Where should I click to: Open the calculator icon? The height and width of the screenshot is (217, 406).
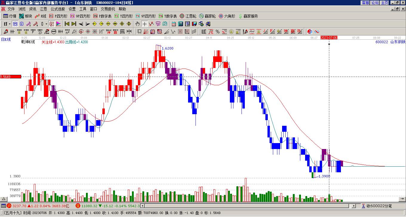[x=181, y=24]
